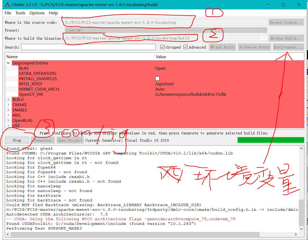308x240 pixels.
Task: Click the Remove Entry button
Action: (x=254, y=47)
